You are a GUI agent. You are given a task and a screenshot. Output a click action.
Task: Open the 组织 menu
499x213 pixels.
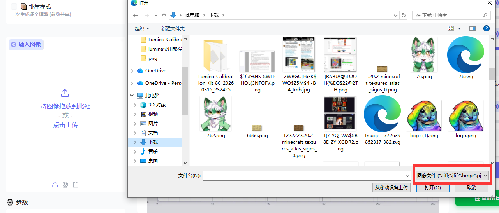142,28
